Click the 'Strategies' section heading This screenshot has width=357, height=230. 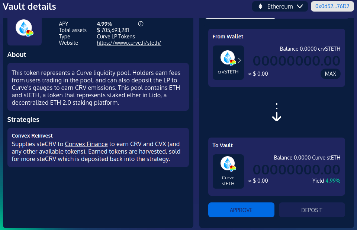click(x=23, y=120)
